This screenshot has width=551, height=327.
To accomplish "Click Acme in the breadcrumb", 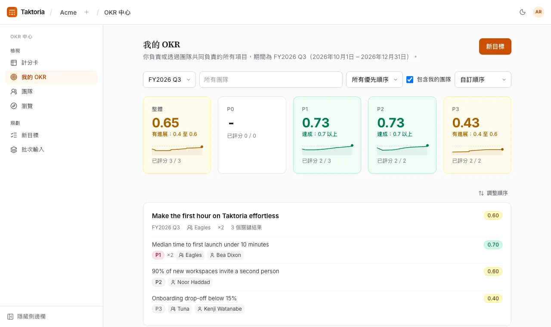I will 68,12.
